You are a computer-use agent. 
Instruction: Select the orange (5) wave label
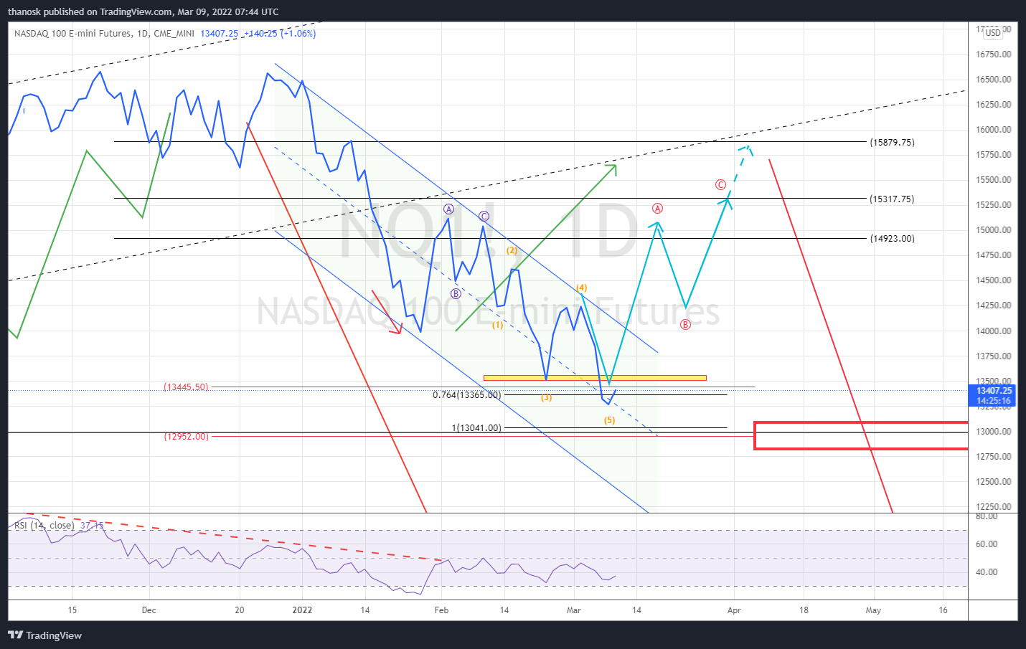(x=609, y=420)
